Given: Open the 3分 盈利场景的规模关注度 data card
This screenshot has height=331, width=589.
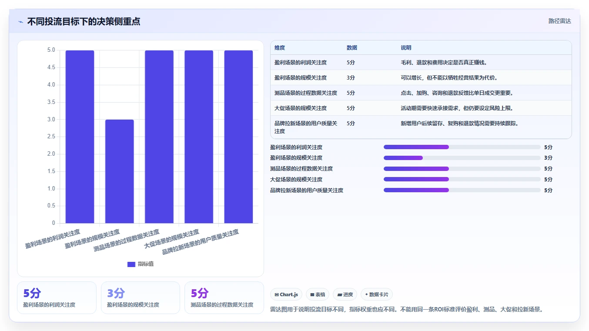Looking at the screenshot, I should click(141, 298).
